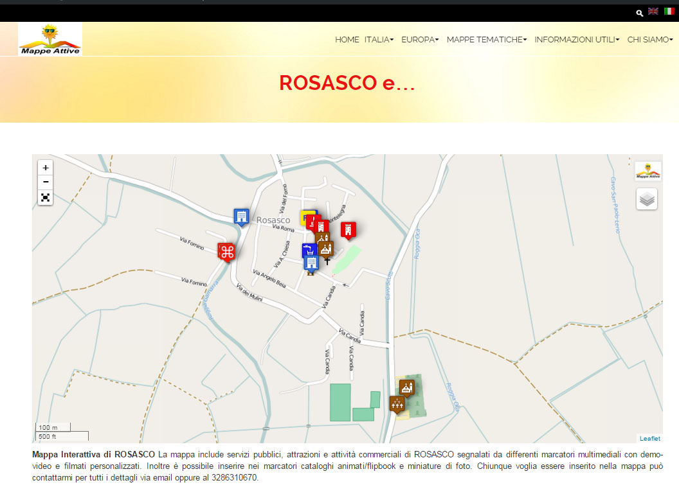Expand the MAPPE TEMATICHE menu
Viewport: 679px width, 485px height.
pos(487,39)
